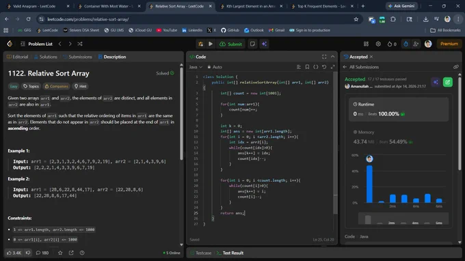Favorite the problem with star icon
The height and width of the screenshot is (261, 465).
(x=60, y=253)
